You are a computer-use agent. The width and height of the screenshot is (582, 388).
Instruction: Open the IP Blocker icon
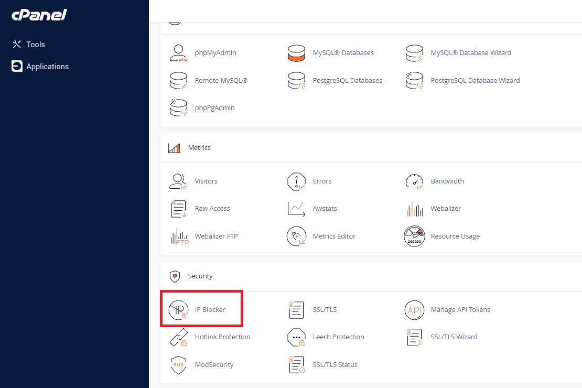tap(179, 310)
